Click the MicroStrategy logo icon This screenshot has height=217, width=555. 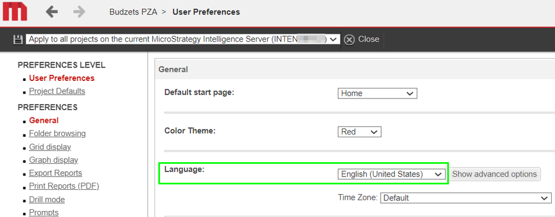pos(15,12)
